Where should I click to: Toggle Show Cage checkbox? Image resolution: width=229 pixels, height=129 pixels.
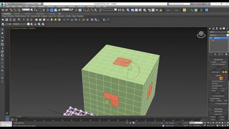tap(211, 72)
